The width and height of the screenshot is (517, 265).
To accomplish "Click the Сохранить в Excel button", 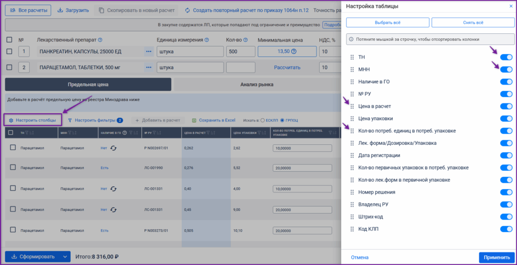I will click(214, 120).
